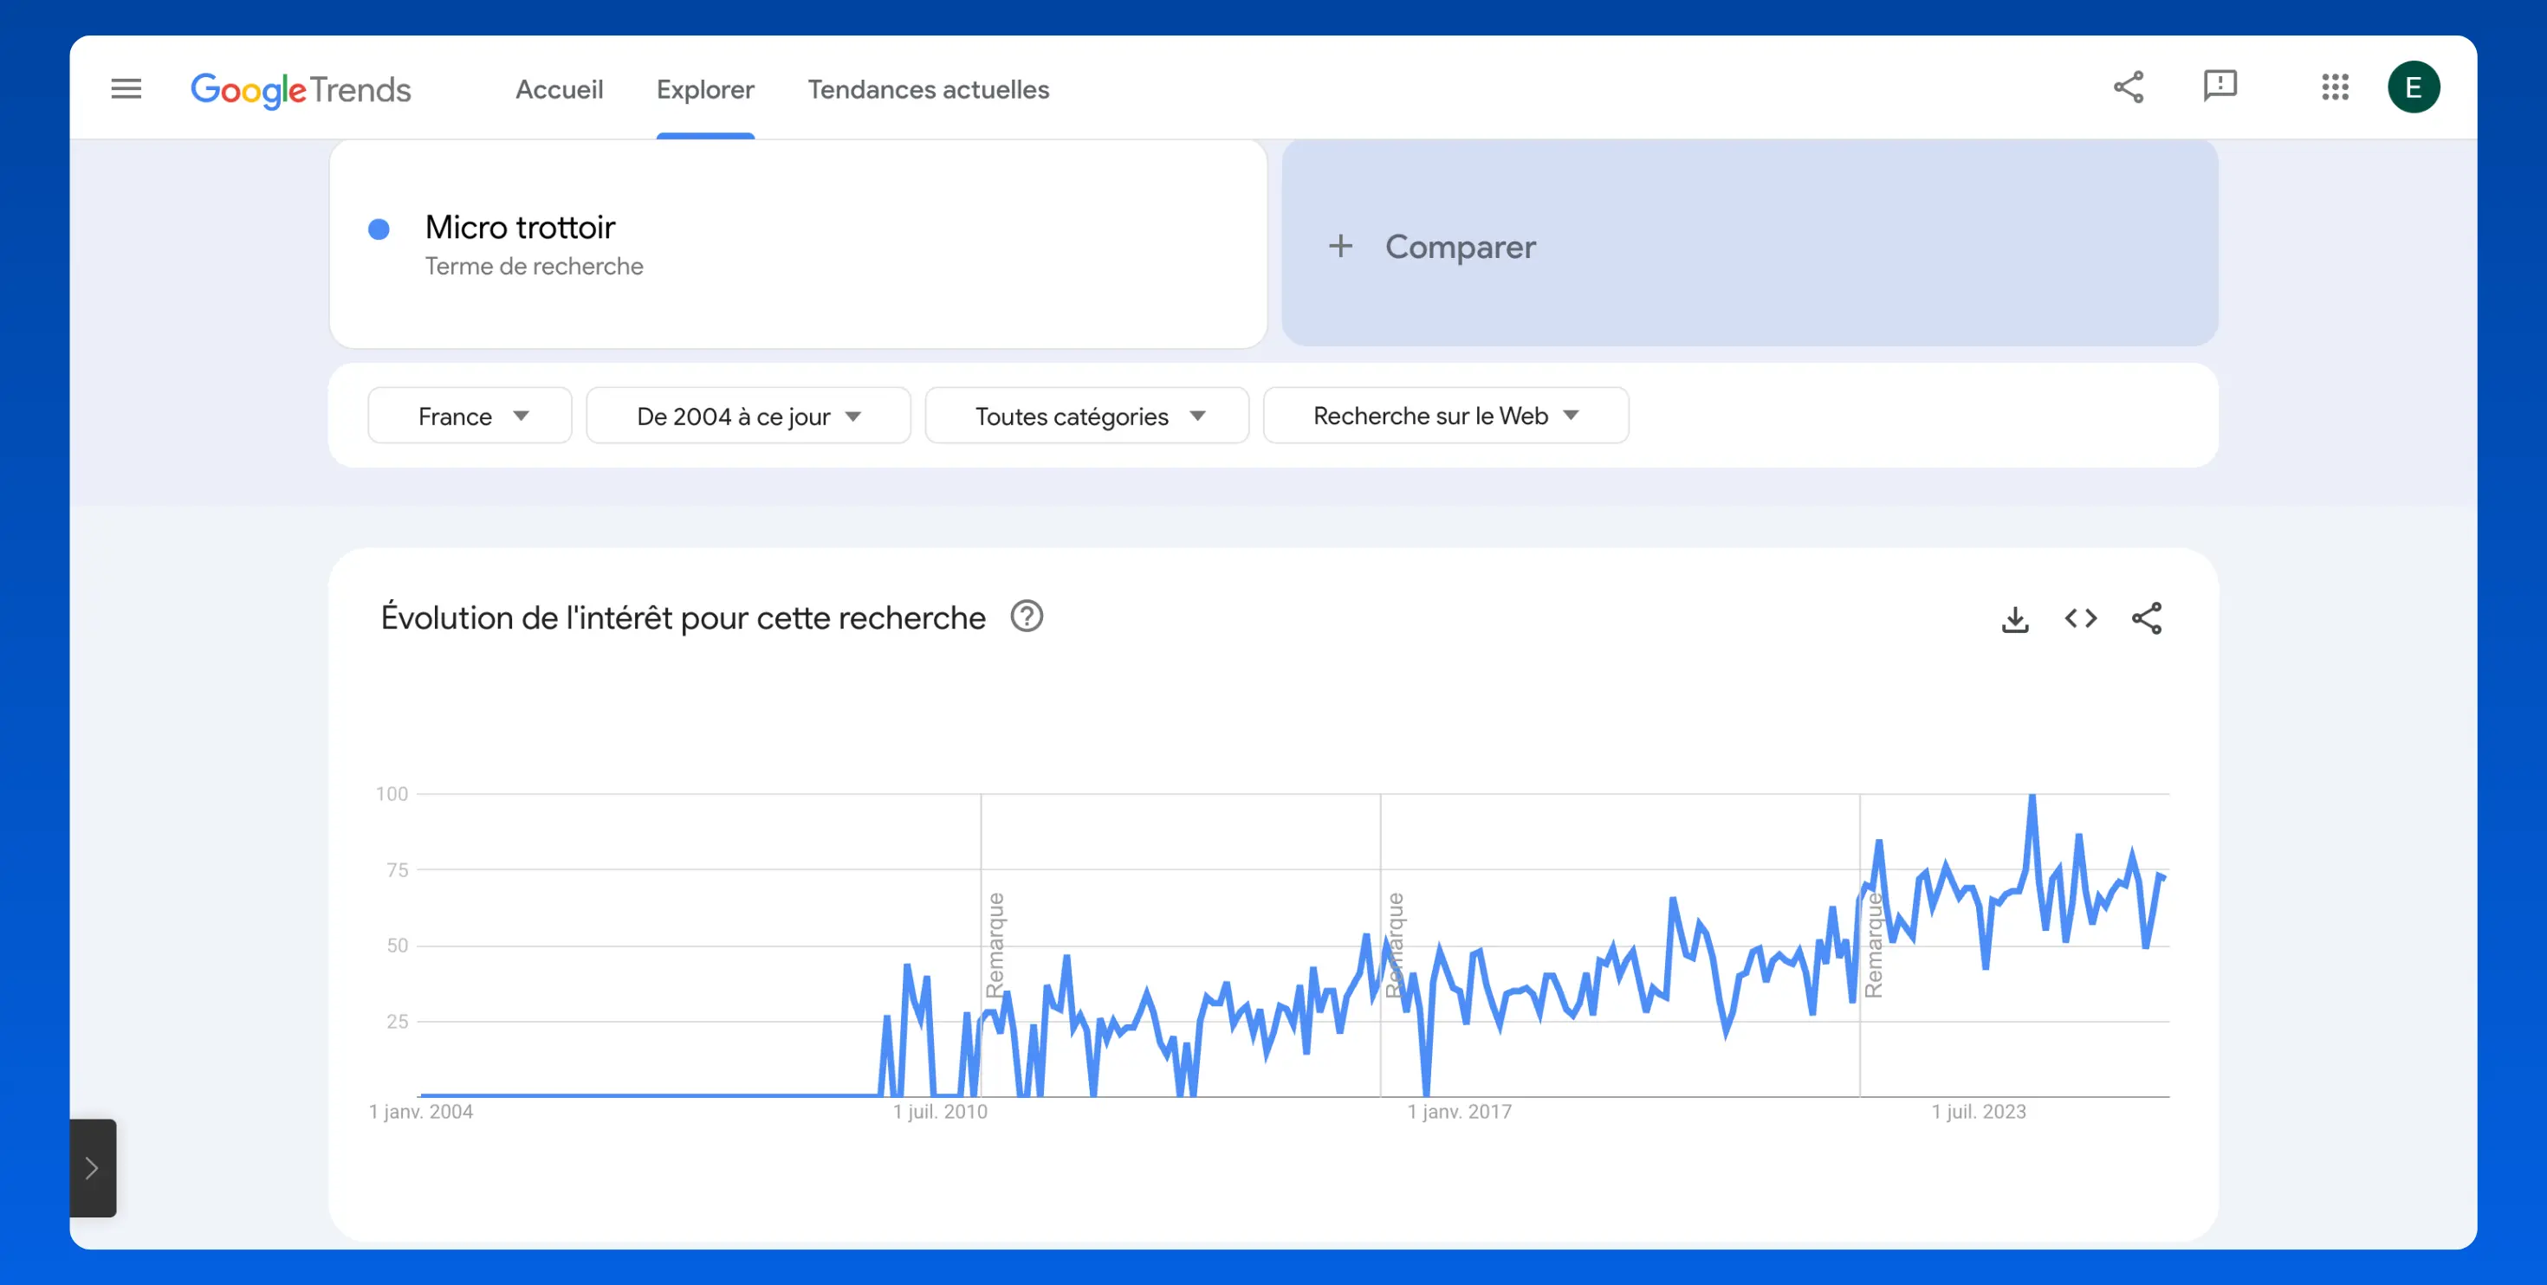Expand the collapsed side panel arrow
This screenshot has height=1285, width=2547.
pyautogui.click(x=92, y=1167)
